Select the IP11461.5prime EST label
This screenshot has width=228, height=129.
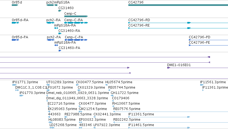click(x=141, y=125)
